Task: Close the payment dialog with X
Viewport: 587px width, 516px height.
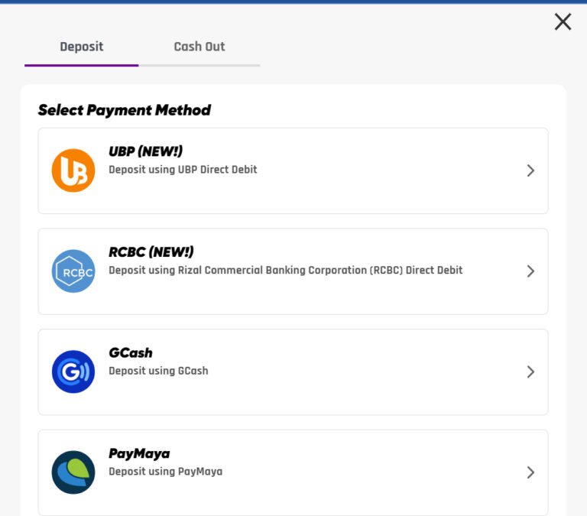Action: point(563,22)
